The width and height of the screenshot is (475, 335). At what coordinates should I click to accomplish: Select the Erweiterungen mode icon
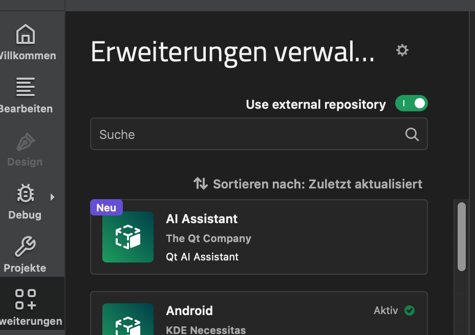tap(26, 299)
